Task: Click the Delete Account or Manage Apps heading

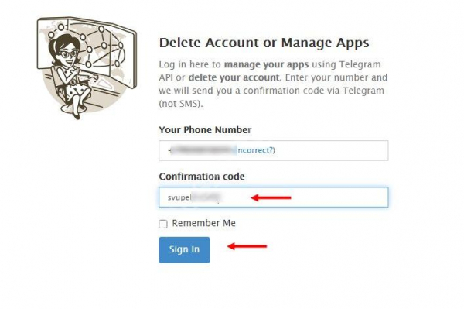Action: coord(264,43)
